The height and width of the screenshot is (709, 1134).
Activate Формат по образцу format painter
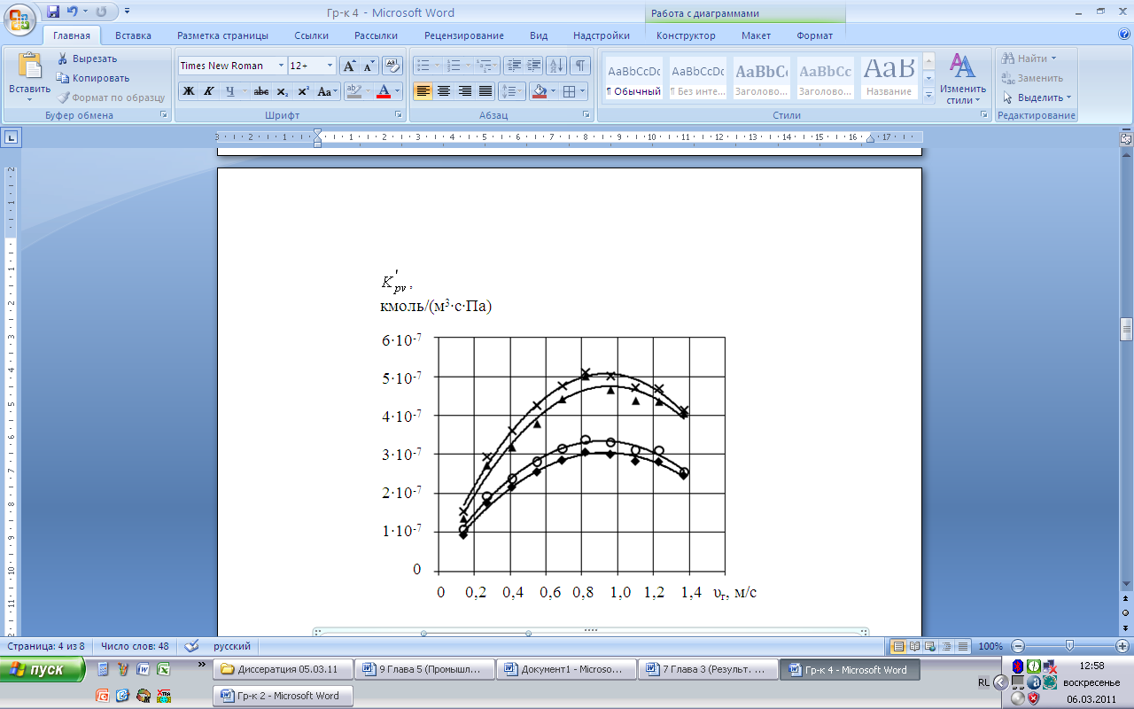pyautogui.click(x=111, y=97)
